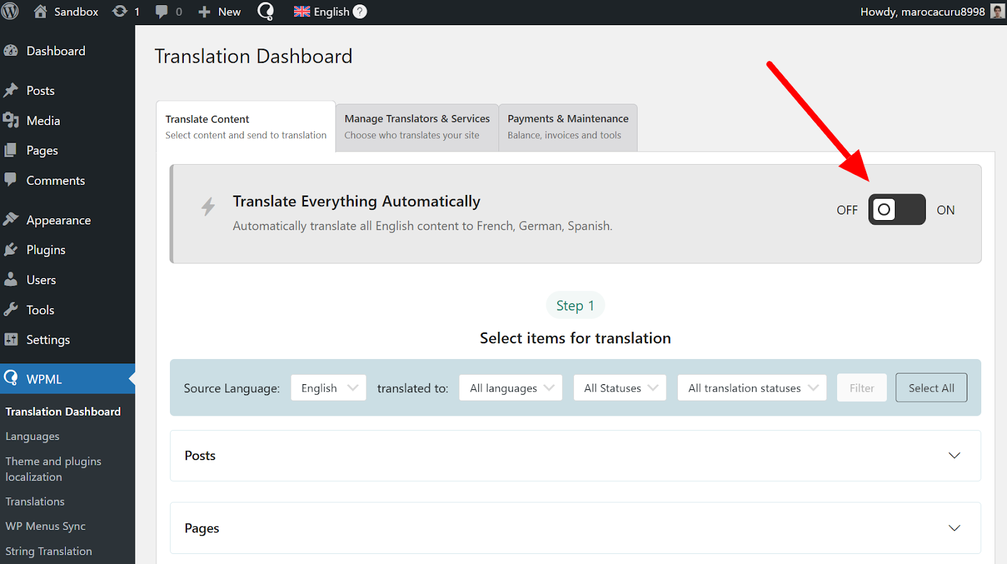Open Plugins from the sidebar
Viewport: 1007px width, 564px height.
(45, 250)
